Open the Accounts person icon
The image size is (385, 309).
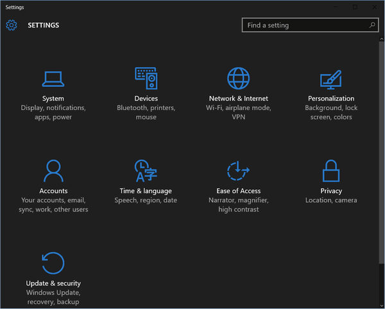pos(53,171)
